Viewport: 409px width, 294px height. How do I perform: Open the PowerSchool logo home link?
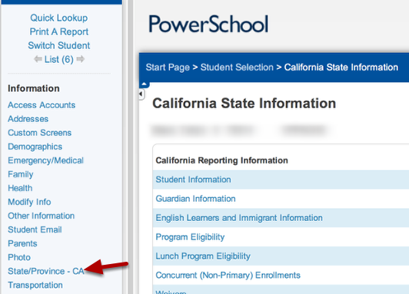point(208,25)
